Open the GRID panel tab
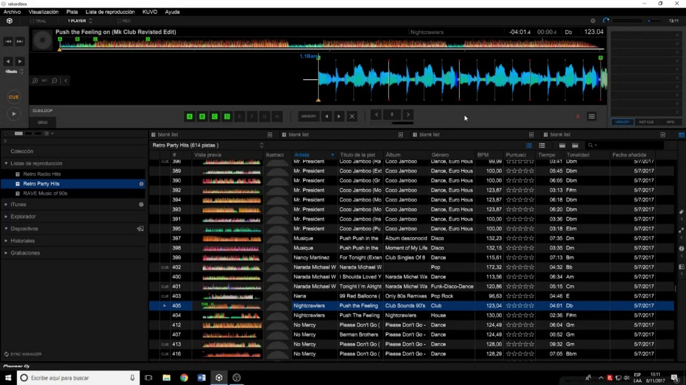The height and width of the screenshot is (385, 686). [42, 122]
